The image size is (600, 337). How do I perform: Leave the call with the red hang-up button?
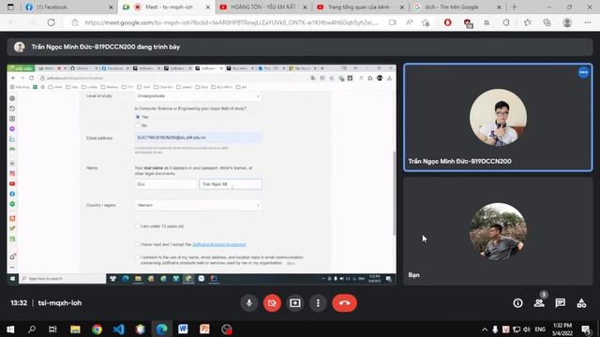click(344, 303)
